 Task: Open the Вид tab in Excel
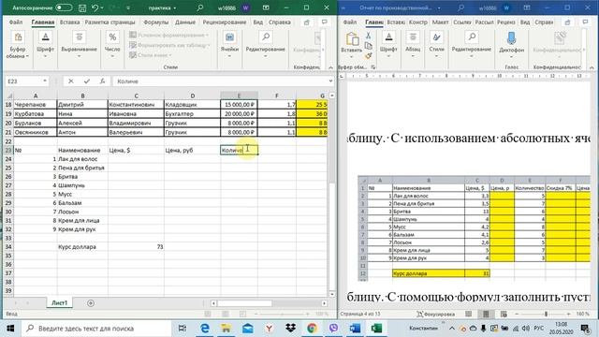click(258, 22)
